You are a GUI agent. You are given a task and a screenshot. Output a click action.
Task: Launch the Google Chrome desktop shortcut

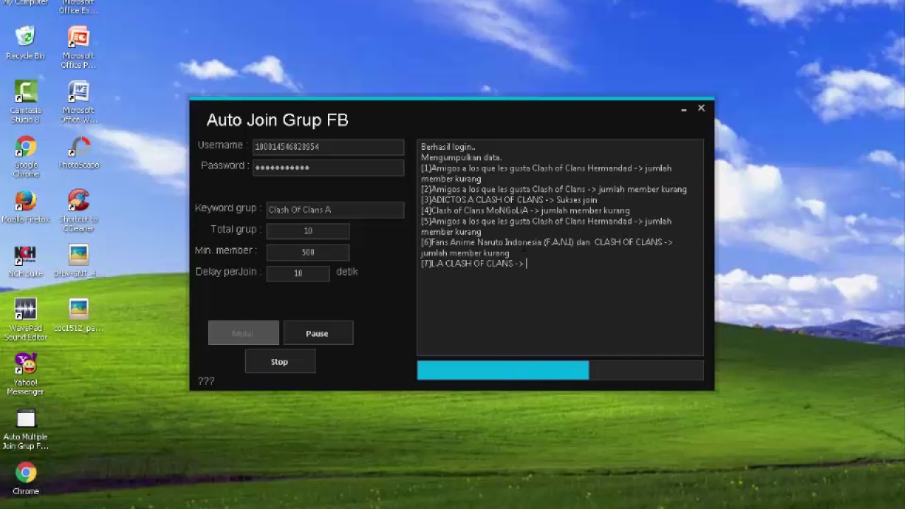[25, 156]
